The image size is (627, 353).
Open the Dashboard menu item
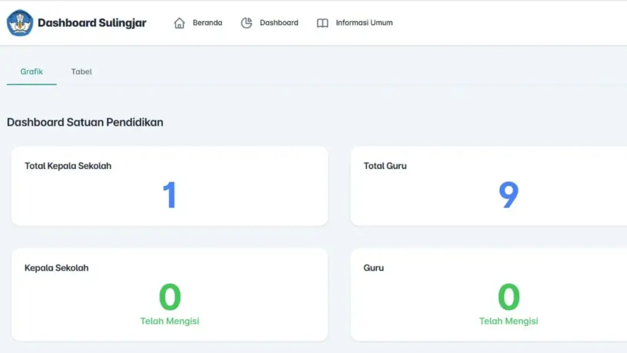point(279,23)
